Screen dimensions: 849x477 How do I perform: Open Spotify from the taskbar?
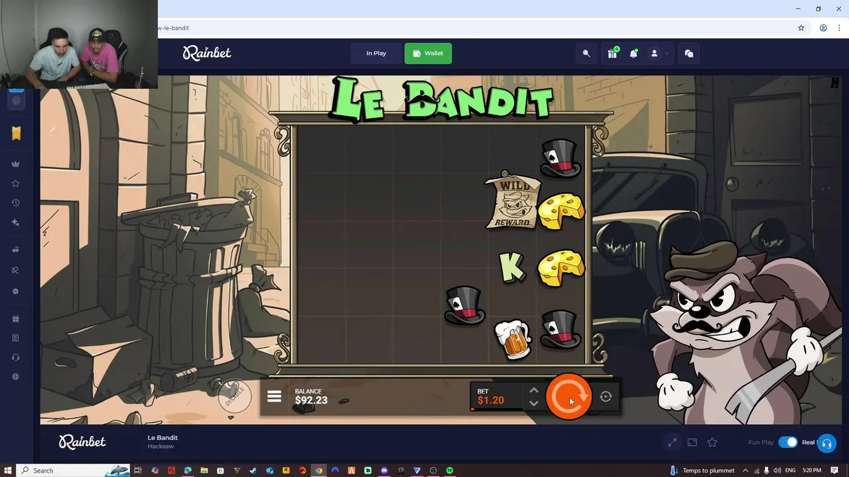[450, 470]
